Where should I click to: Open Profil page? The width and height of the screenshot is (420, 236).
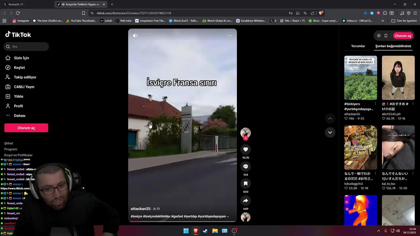[18, 106]
